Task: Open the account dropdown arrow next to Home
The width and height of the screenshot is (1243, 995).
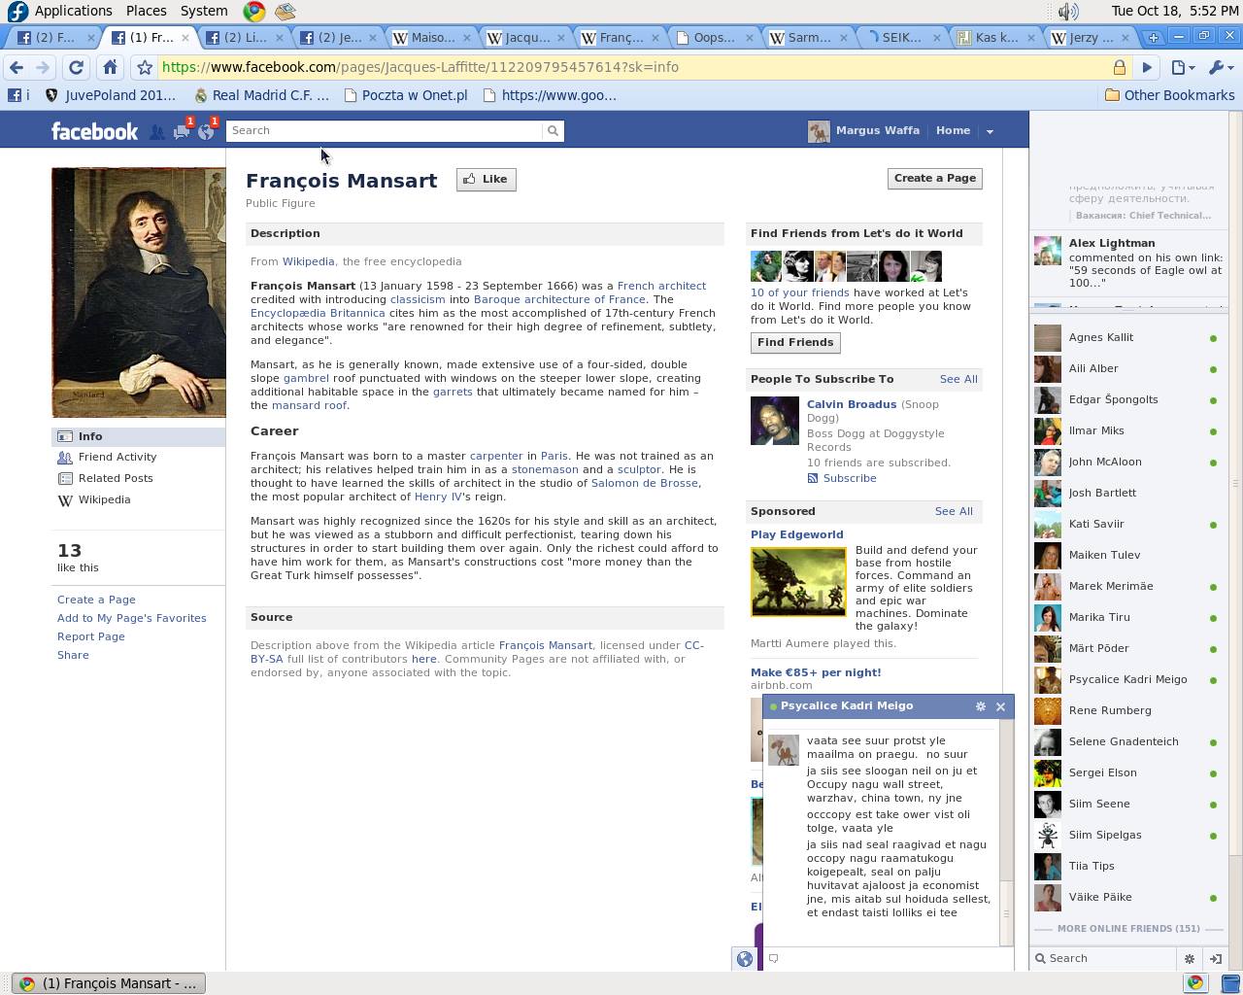Action: click(990, 131)
